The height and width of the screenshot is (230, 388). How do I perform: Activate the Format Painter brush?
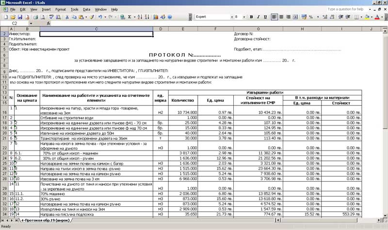tap(92, 17)
